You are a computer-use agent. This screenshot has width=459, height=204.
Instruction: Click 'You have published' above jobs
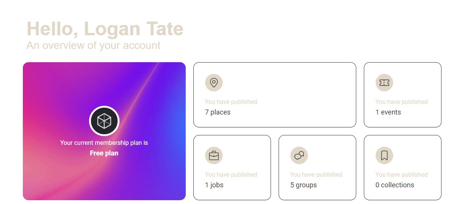coord(231,175)
